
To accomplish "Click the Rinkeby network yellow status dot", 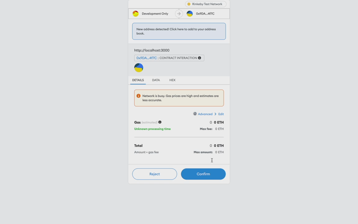I will [189, 4].
